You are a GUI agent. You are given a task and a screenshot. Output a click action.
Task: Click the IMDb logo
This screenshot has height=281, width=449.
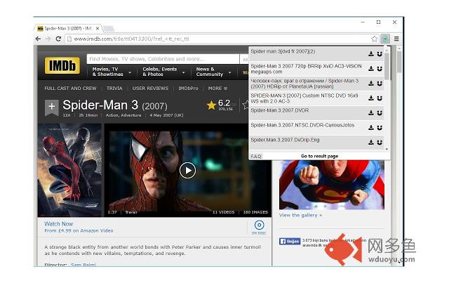(x=62, y=65)
